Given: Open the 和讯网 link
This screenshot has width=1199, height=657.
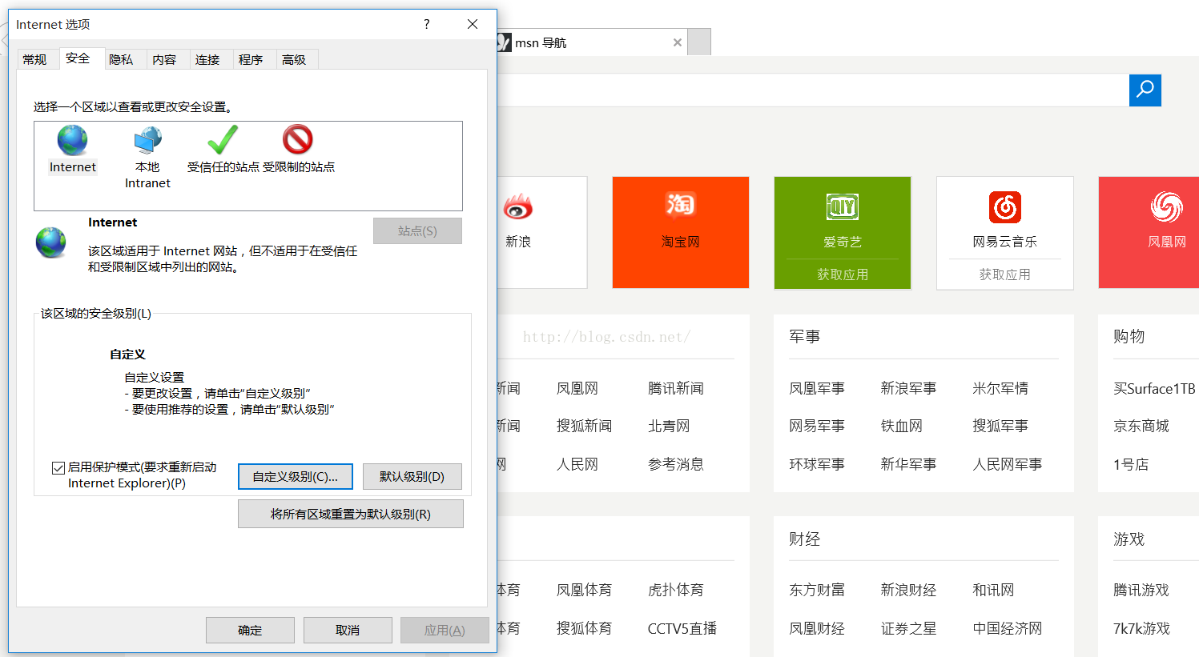Looking at the screenshot, I should pyautogui.click(x=993, y=590).
